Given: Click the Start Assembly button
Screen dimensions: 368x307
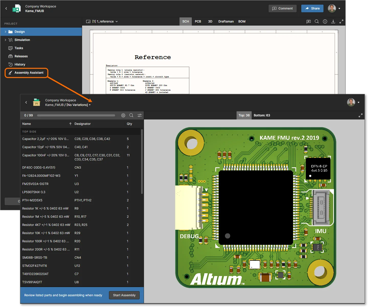Looking at the screenshot, I should pyautogui.click(x=124, y=295).
